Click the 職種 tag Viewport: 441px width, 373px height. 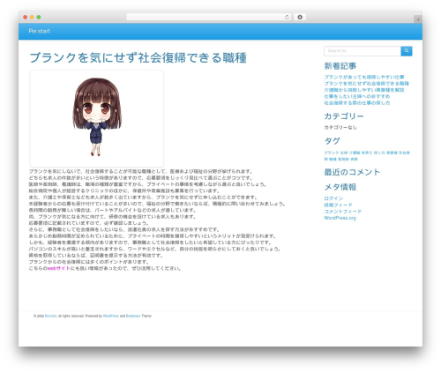tap(333, 159)
